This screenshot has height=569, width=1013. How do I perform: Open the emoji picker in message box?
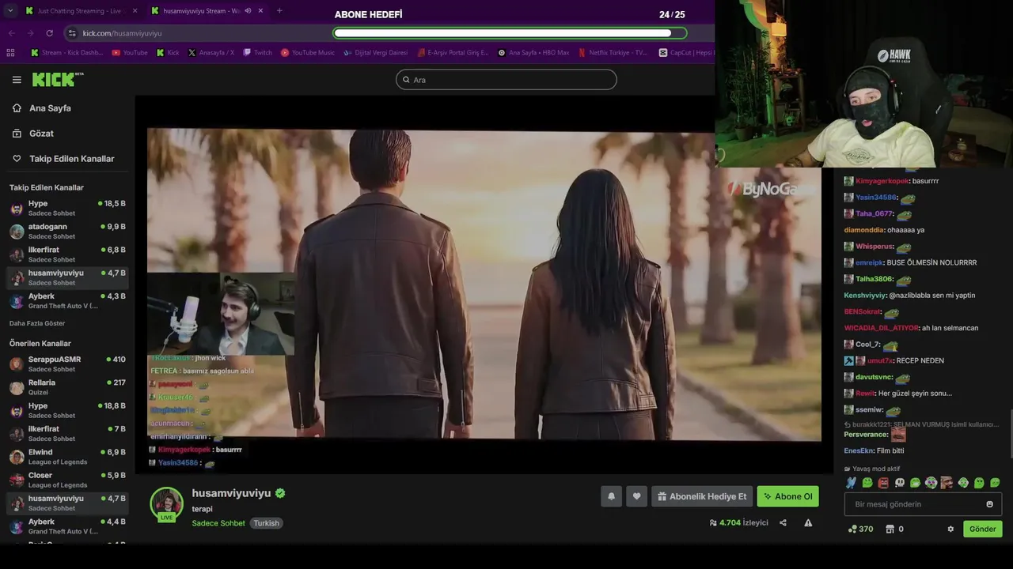coord(989,504)
